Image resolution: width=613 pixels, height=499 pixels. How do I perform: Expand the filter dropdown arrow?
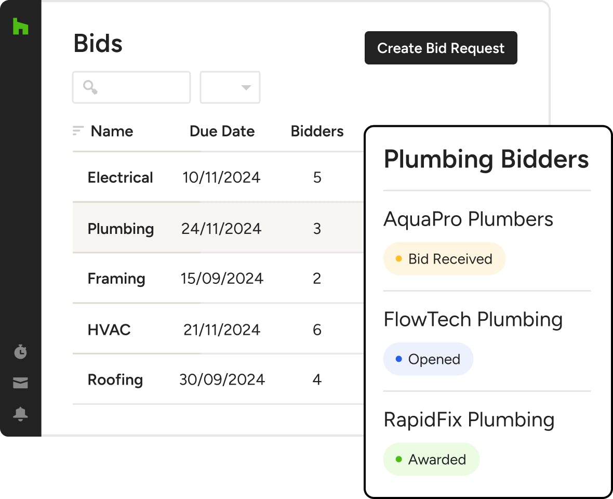pyautogui.click(x=246, y=87)
